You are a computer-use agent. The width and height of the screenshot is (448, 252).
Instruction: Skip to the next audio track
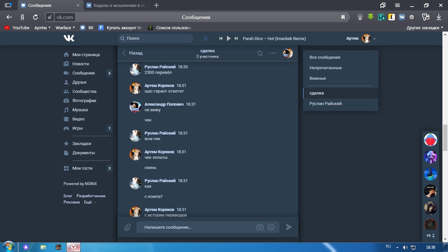point(236,38)
